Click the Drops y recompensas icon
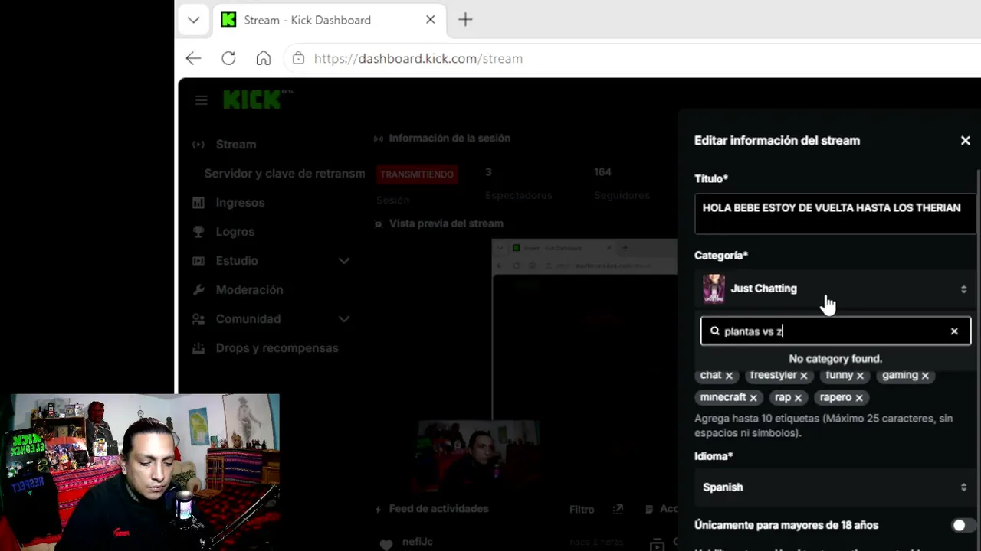 [x=198, y=348]
